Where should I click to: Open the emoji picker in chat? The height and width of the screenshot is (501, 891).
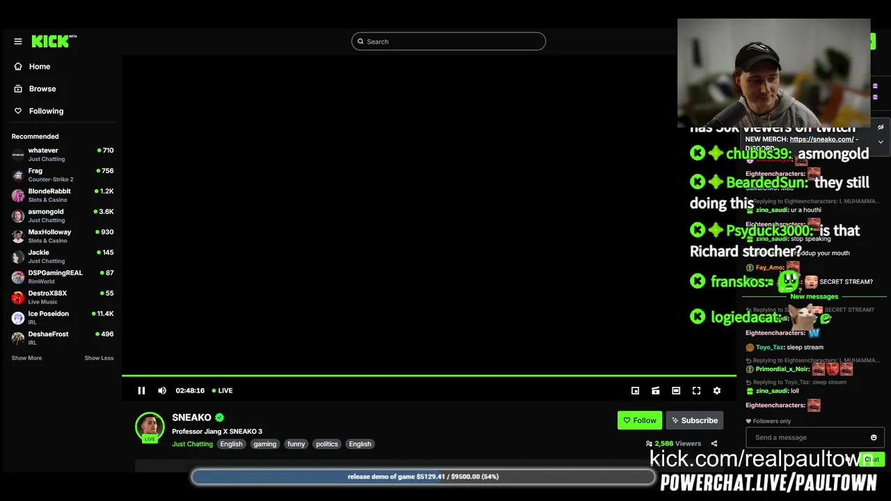point(874,438)
